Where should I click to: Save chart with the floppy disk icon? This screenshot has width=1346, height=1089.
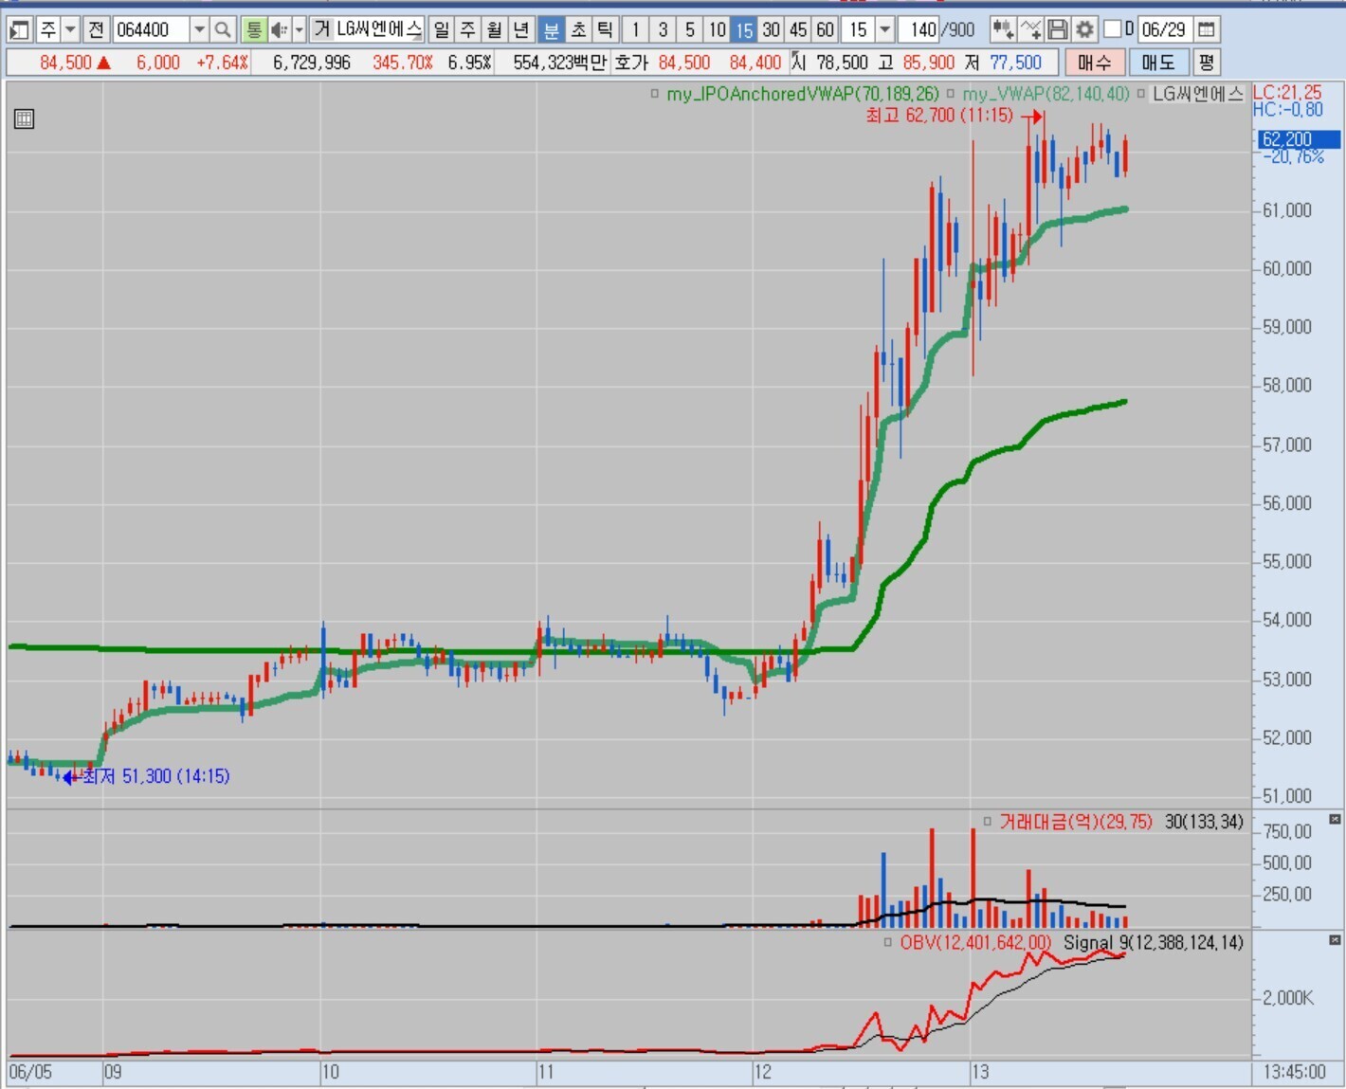(x=1058, y=30)
